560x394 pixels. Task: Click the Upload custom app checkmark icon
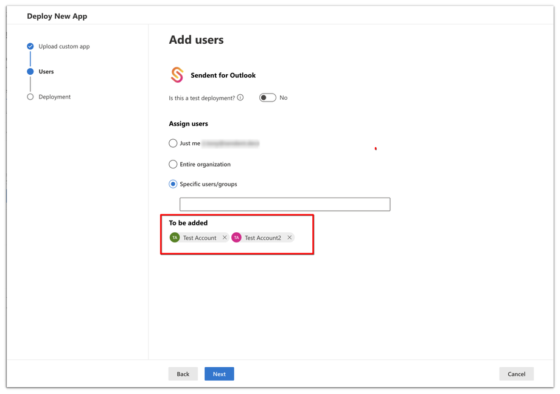pyautogui.click(x=30, y=46)
